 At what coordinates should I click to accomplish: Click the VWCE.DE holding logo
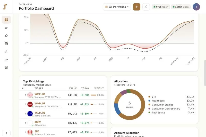[30, 95]
